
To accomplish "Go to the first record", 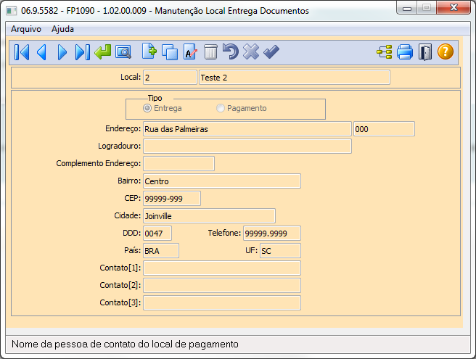I will 22,52.
